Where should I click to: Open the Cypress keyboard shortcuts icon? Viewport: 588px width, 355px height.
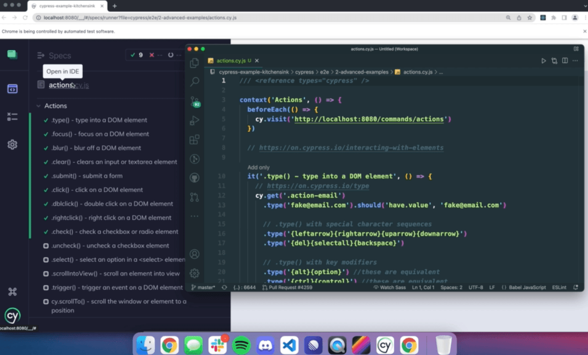tap(12, 292)
